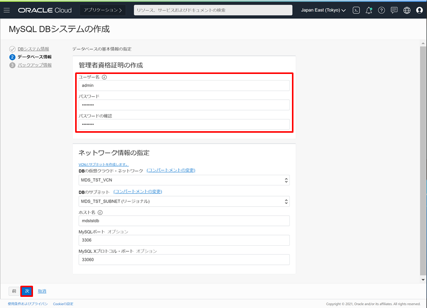Screen dimensions: 427x308
Task: Open the help question mark menu
Action: pyautogui.click(x=381, y=10)
